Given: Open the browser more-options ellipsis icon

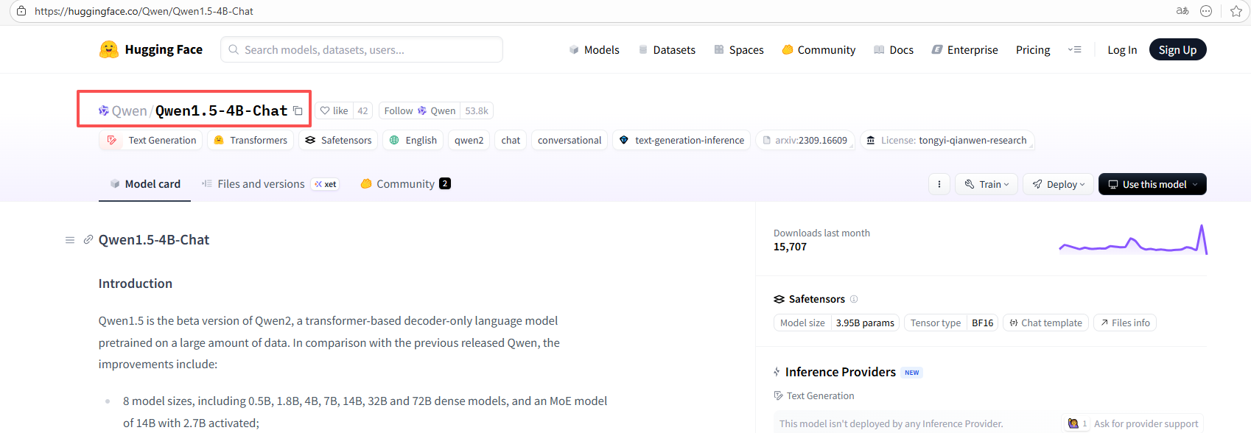Looking at the screenshot, I should pyautogui.click(x=1206, y=11).
